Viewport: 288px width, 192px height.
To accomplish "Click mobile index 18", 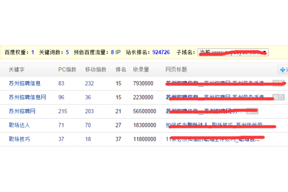I will pos(88,139).
